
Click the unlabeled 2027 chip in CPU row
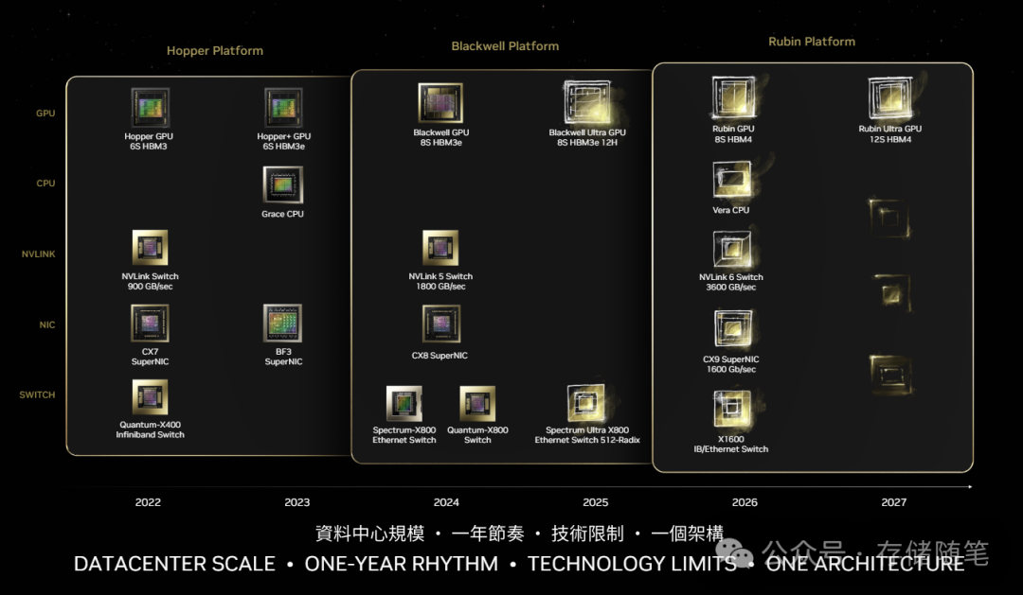click(889, 218)
